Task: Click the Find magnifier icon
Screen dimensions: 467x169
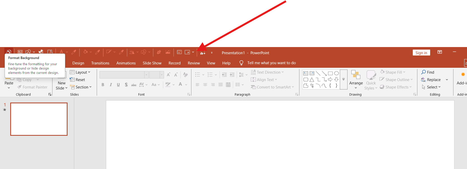Action: (423, 72)
